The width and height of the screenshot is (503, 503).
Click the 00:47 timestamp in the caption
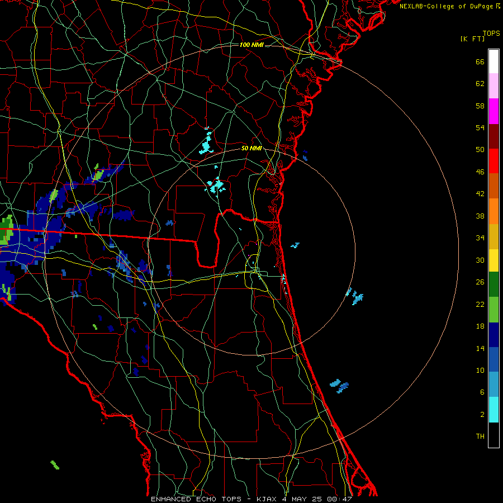click(339, 499)
